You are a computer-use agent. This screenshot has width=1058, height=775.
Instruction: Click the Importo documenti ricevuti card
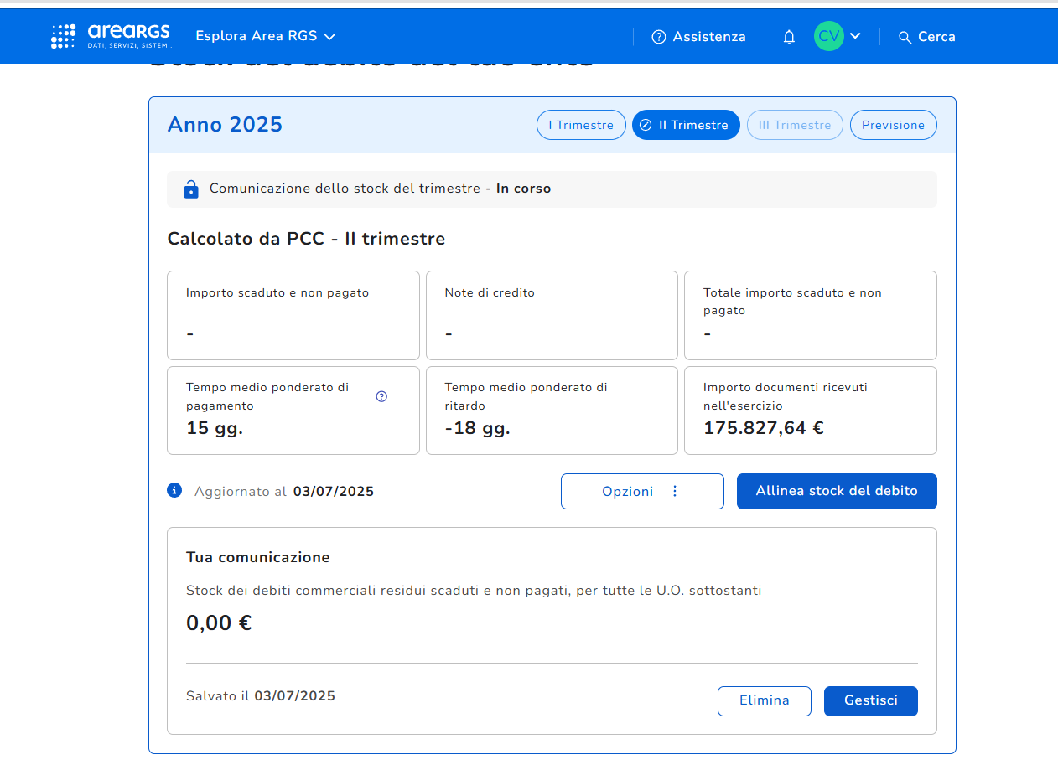click(810, 411)
